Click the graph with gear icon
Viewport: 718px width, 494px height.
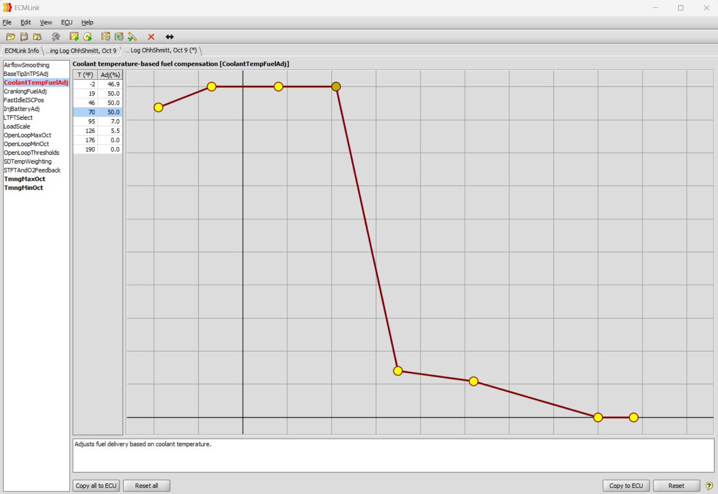click(x=106, y=37)
